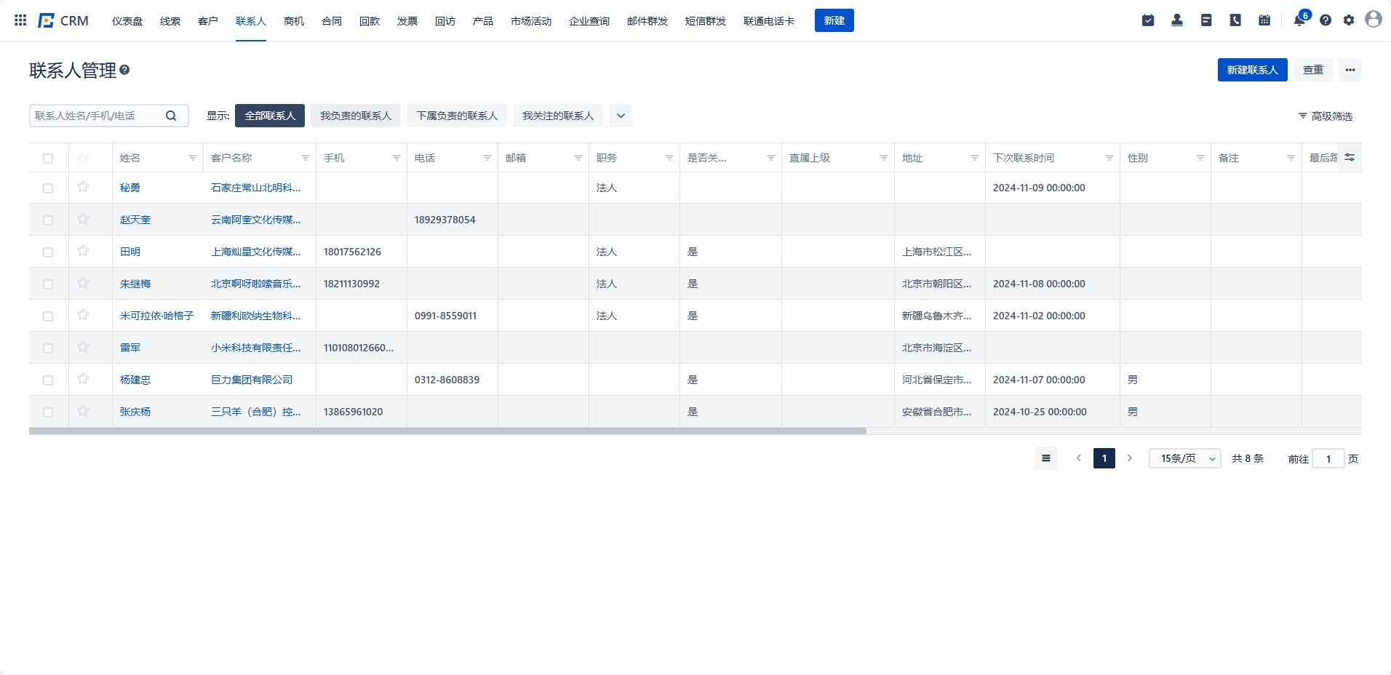
Task: Click the 查重 button
Action: pos(1313,70)
